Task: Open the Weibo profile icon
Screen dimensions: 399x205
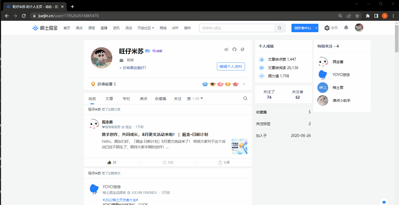Action: click(x=226, y=49)
